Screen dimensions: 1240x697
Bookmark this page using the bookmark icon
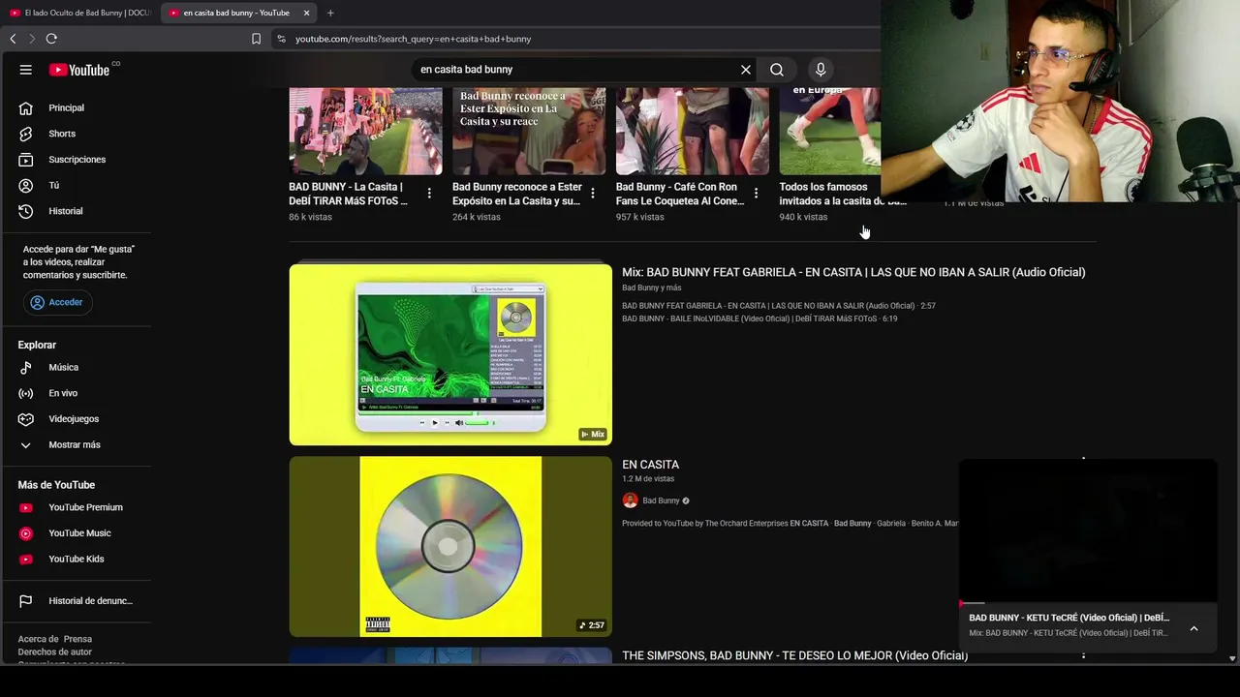pos(256,39)
